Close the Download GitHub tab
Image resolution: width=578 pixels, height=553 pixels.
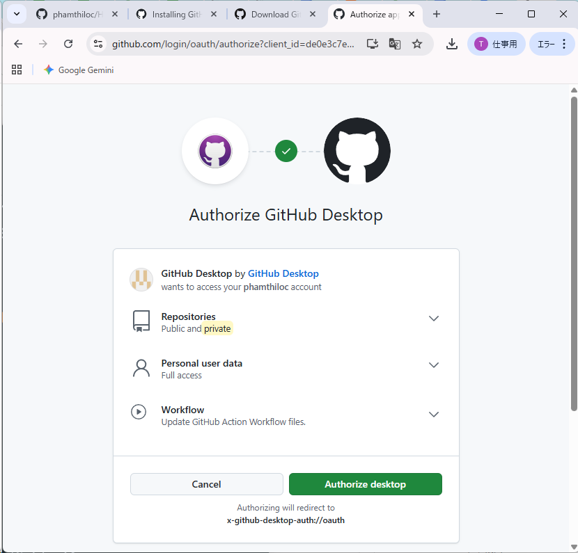pyautogui.click(x=312, y=15)
